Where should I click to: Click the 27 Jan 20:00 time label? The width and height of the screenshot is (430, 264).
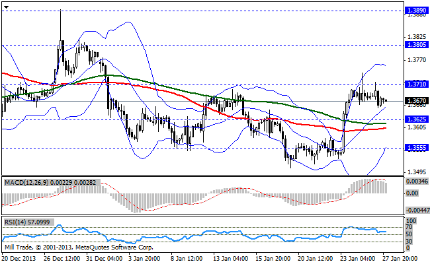(400, 259)
